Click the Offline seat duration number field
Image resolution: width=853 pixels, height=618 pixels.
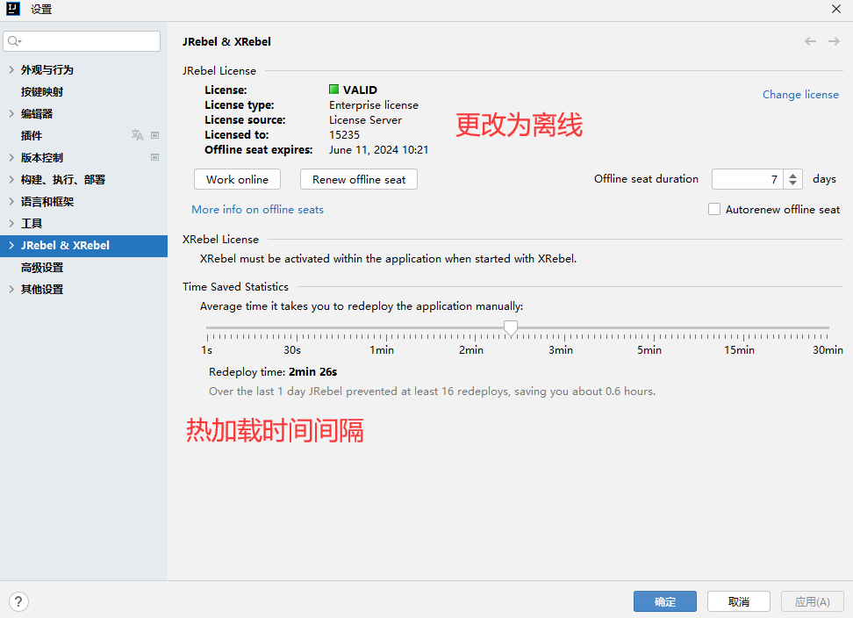point(748,179)
